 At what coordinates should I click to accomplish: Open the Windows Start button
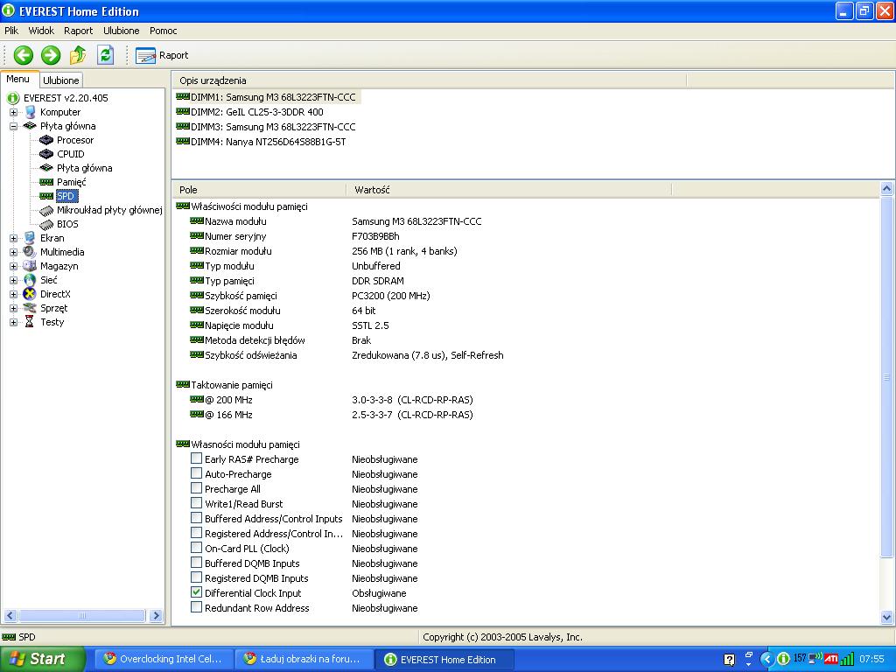[x=42, y=659]
